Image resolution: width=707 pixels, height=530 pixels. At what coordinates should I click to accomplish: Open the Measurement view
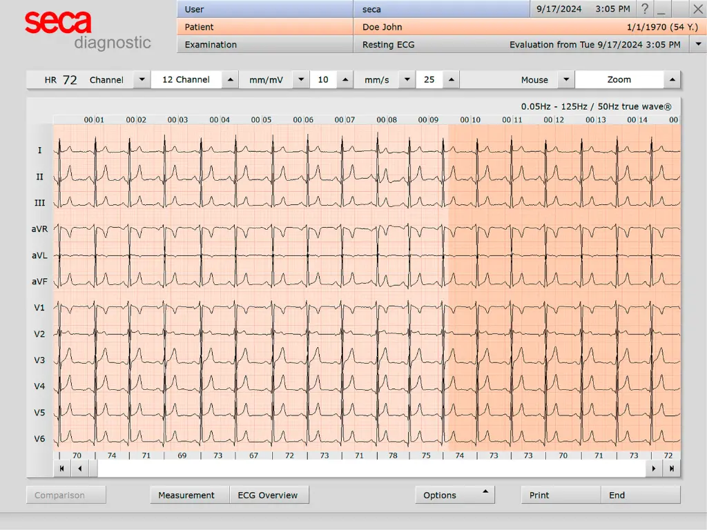186,495
